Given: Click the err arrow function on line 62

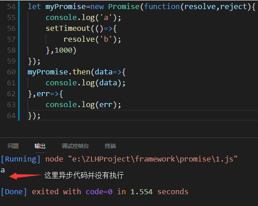Looking at the screenshot, I should click(x=50, y=94).
